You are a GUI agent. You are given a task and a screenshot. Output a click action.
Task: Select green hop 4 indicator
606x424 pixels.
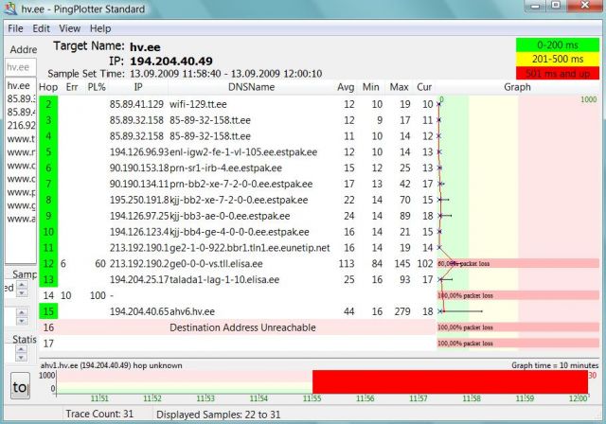coord(48,136)
